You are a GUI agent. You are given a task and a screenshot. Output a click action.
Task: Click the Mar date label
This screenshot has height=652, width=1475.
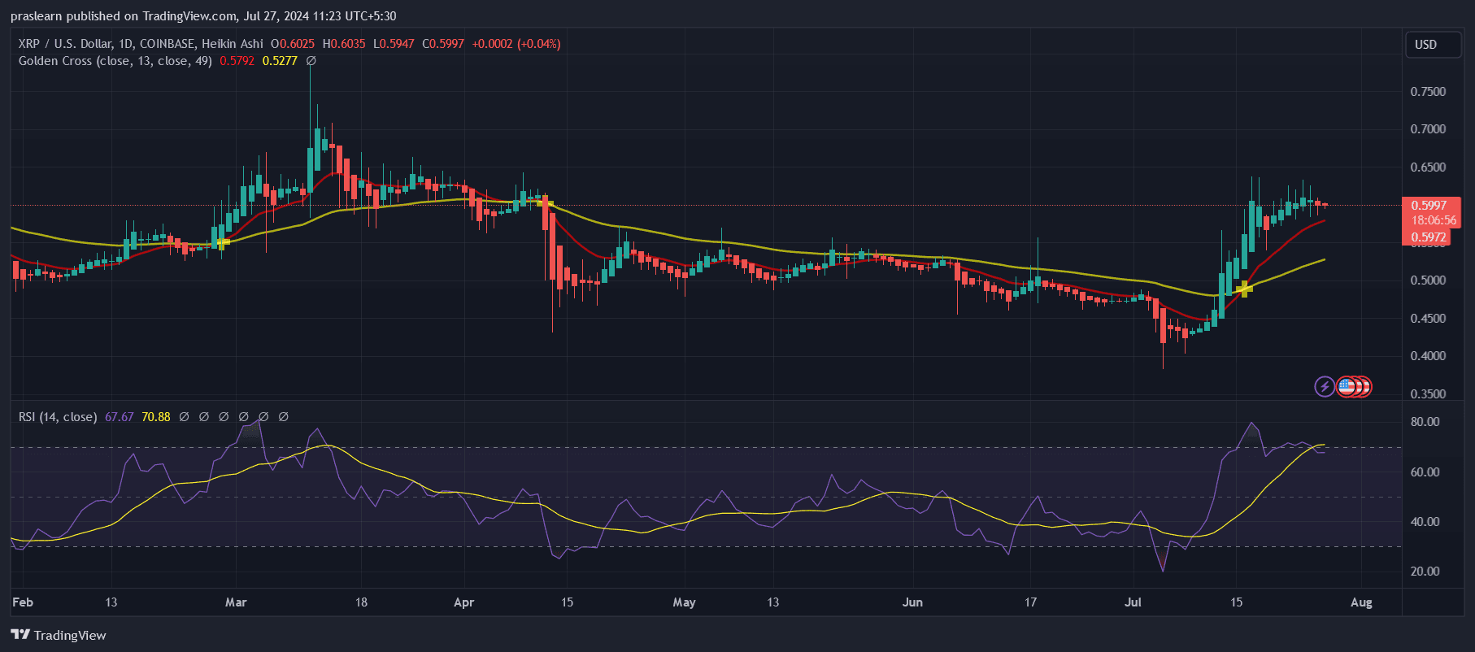[x=236, y=602]
